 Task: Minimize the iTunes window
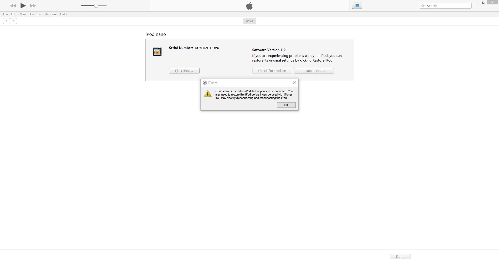pyautogui.click(x=477, y=3)
